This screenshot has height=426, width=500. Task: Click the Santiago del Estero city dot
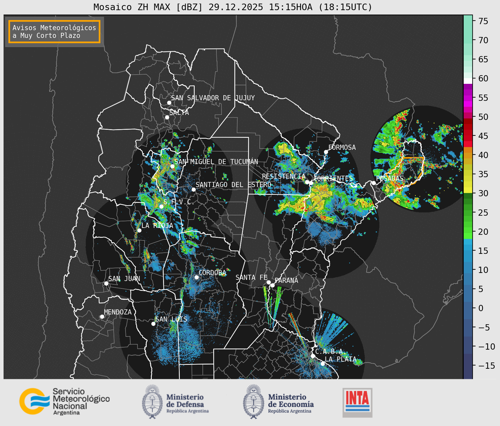click(194, 189)
